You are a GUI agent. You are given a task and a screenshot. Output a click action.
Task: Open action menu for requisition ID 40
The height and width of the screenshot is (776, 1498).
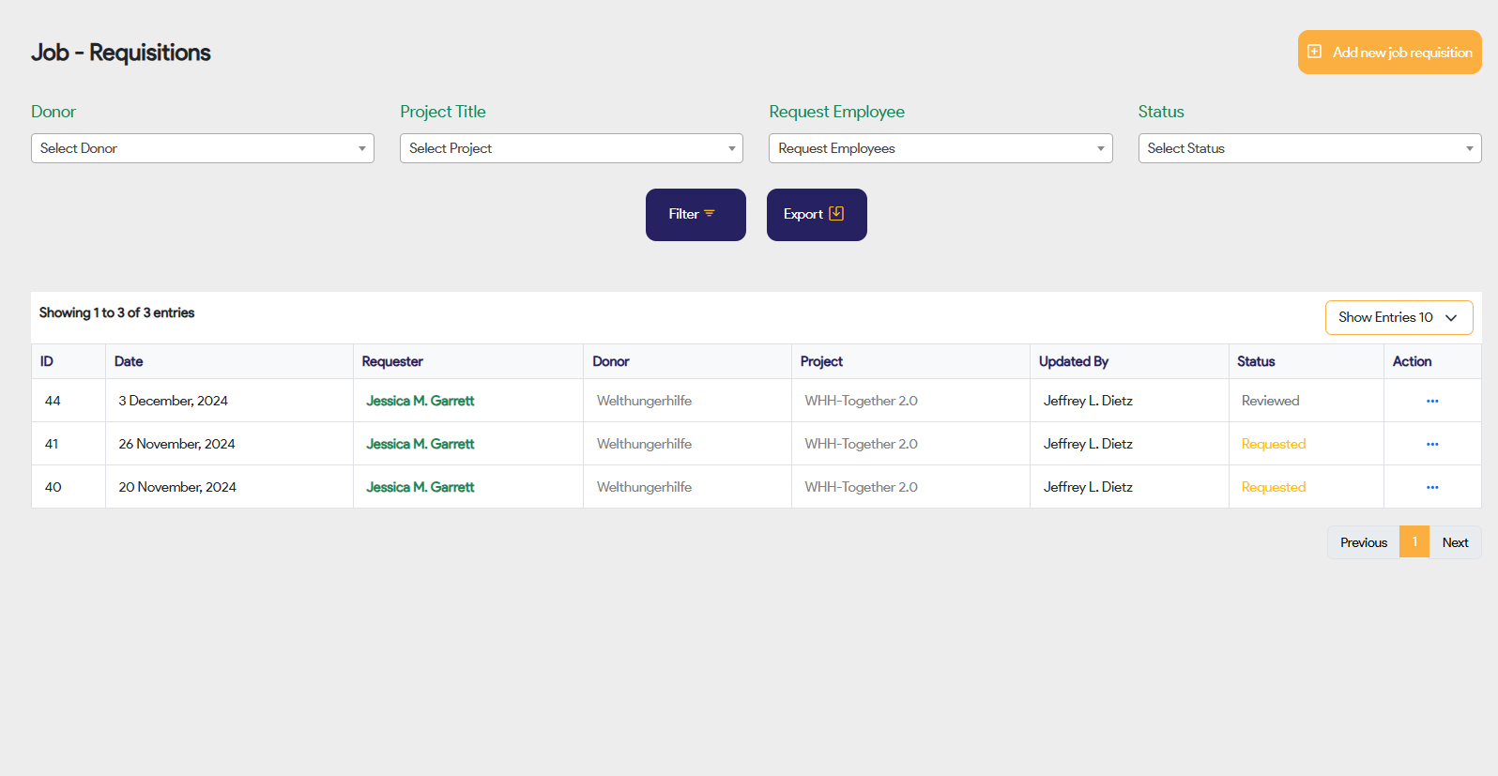point(1431,487)
